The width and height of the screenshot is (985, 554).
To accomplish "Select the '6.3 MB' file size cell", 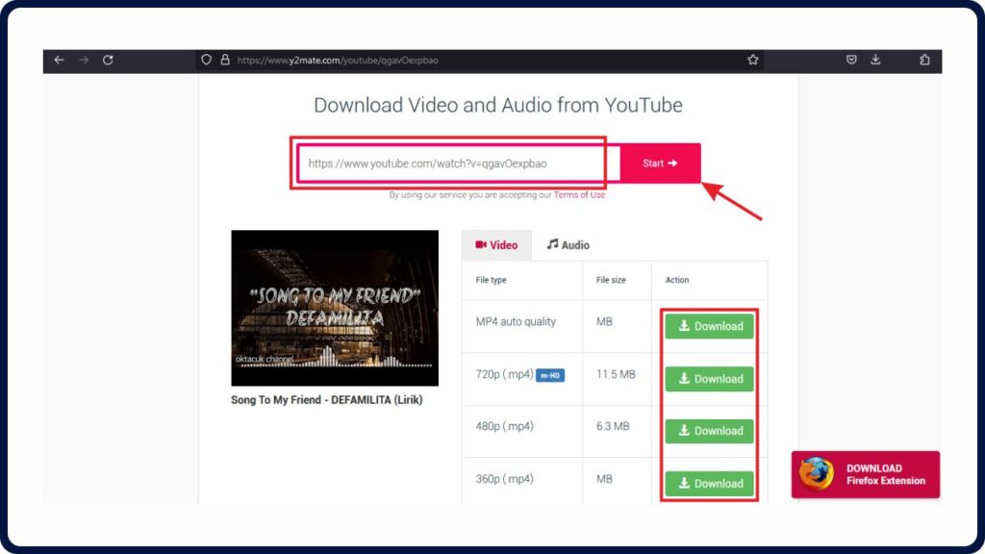I will tap(613, 426).
